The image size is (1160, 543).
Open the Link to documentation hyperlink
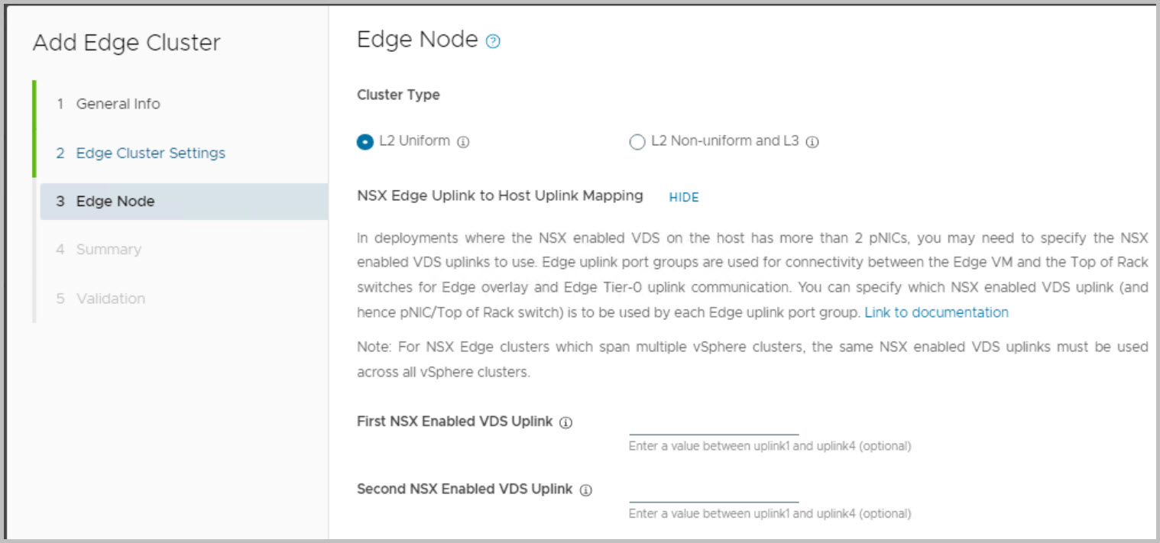[936, 312]
